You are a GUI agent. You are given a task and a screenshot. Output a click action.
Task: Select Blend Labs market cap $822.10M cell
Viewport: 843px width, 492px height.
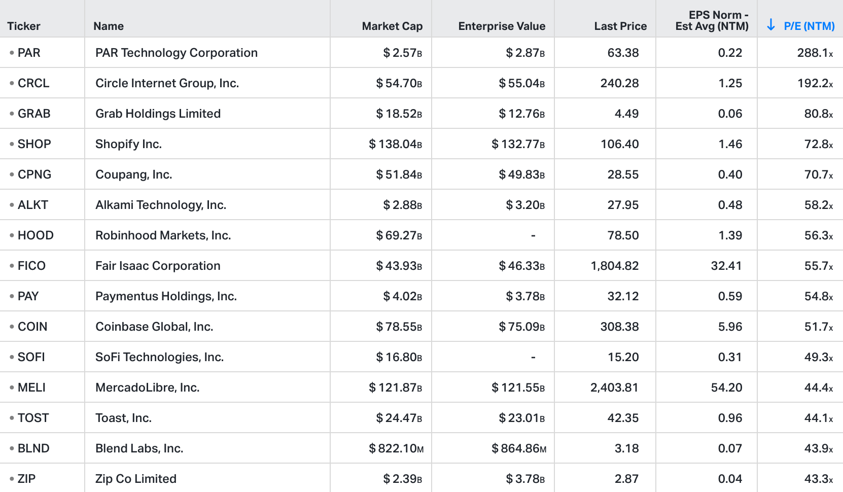click(396, 448)
